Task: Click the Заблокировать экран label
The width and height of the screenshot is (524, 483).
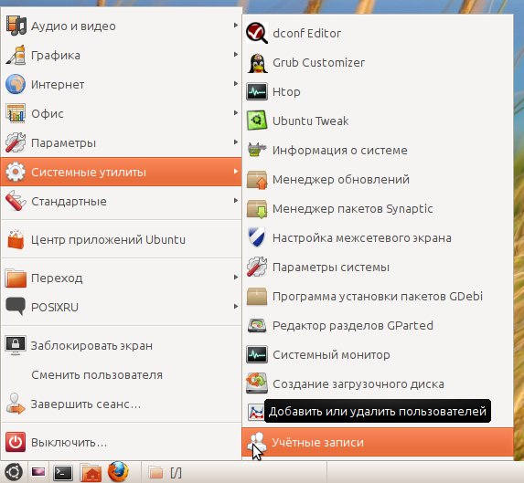Action: pyautogui.click(x=91, y=346)
